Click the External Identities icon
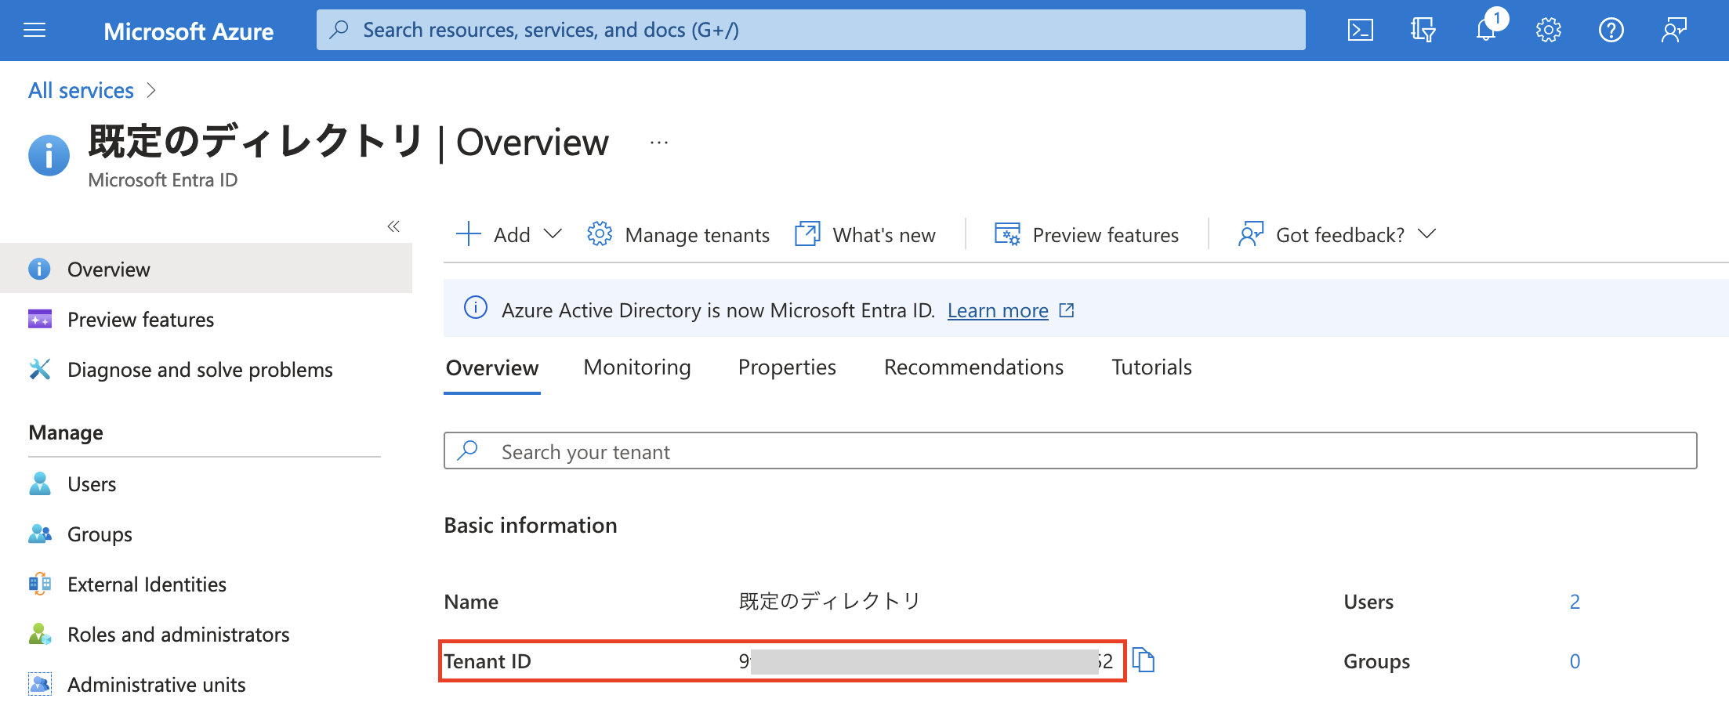The width and height of the screenshot is (1729, 702). coord(39,584)
